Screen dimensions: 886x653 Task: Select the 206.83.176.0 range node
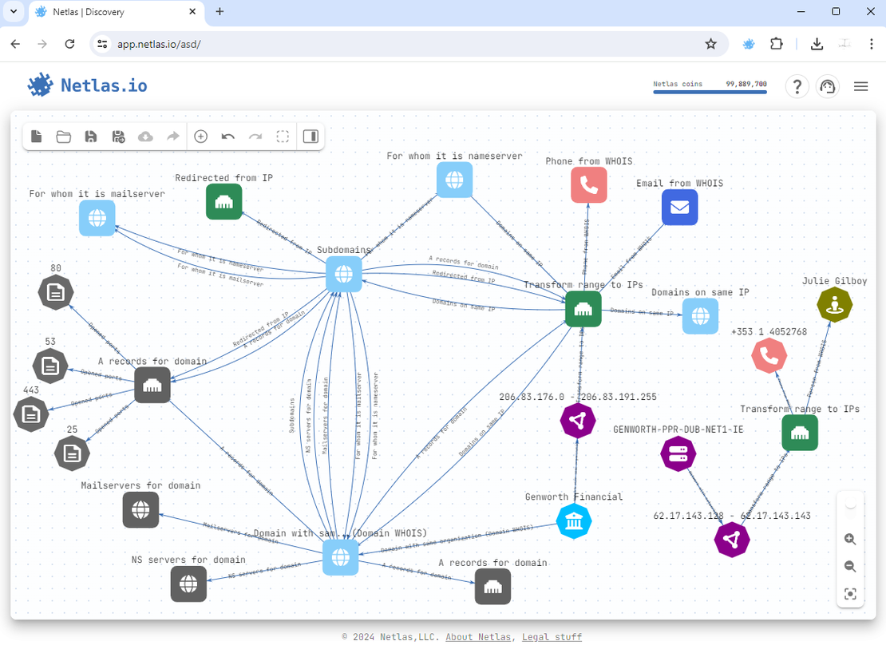[578, 420]
